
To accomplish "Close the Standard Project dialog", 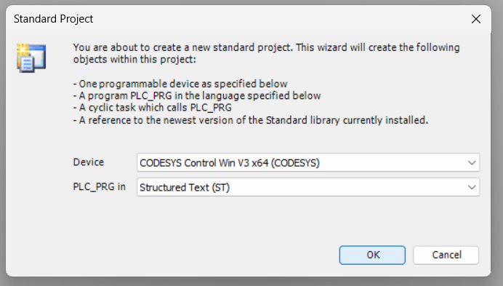I will point(475,19).
